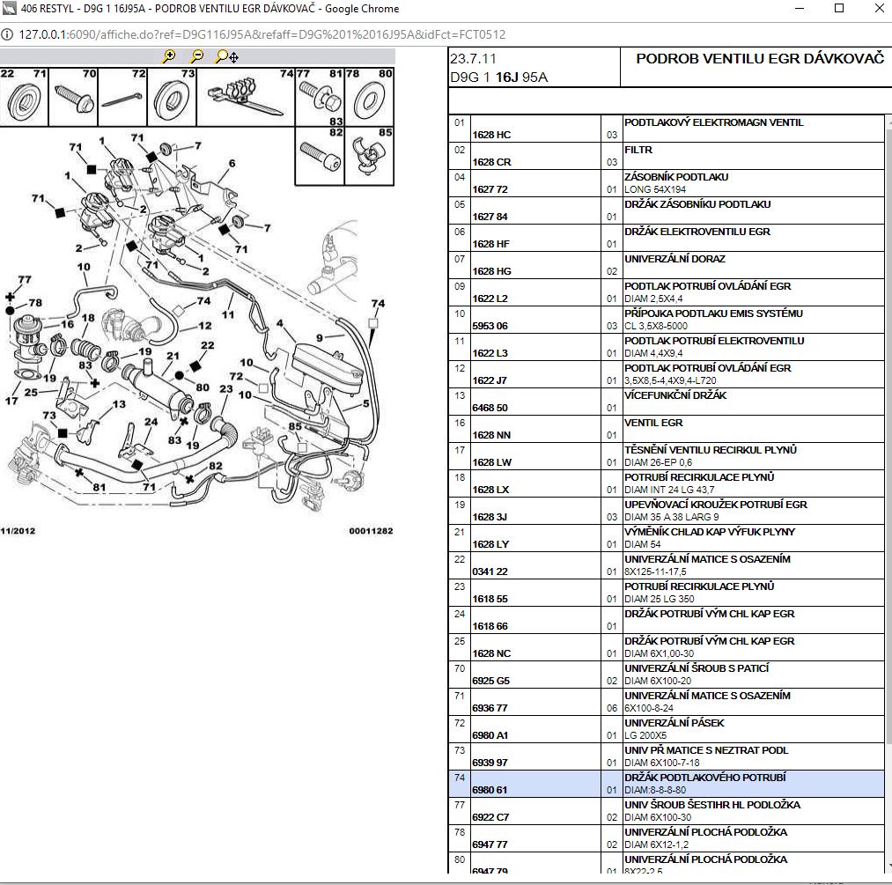The image size is (892, 885).
Task: Click the zoom in magnifier icon
Action: [169, 56]
